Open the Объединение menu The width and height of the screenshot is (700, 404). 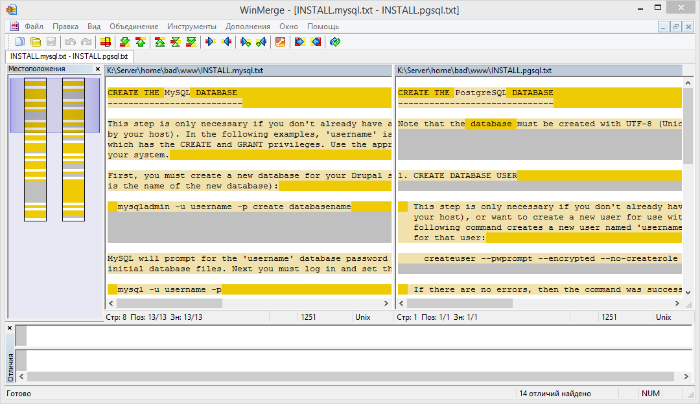pyautogui.click(x=134, y=27)
